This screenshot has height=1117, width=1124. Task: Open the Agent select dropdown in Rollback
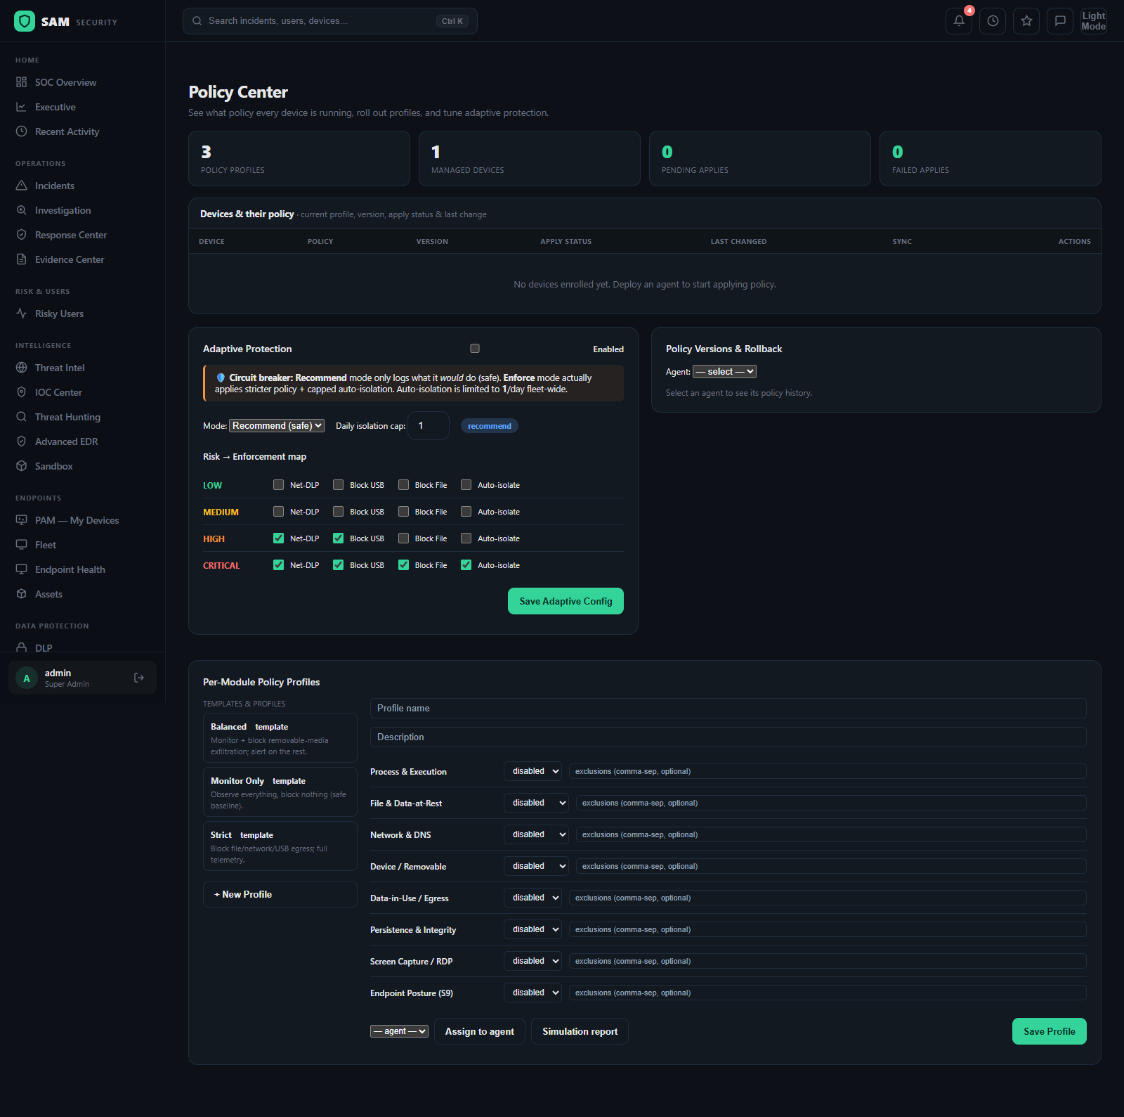click(x=724, y=372)
